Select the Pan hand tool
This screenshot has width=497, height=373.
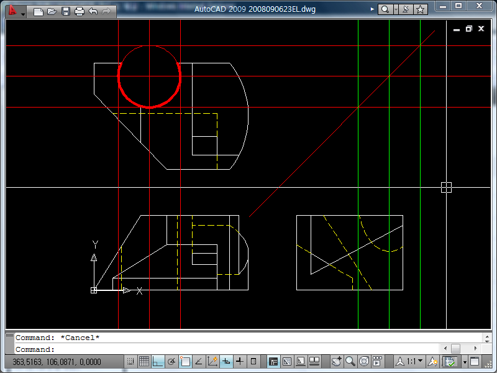(337, 361)
